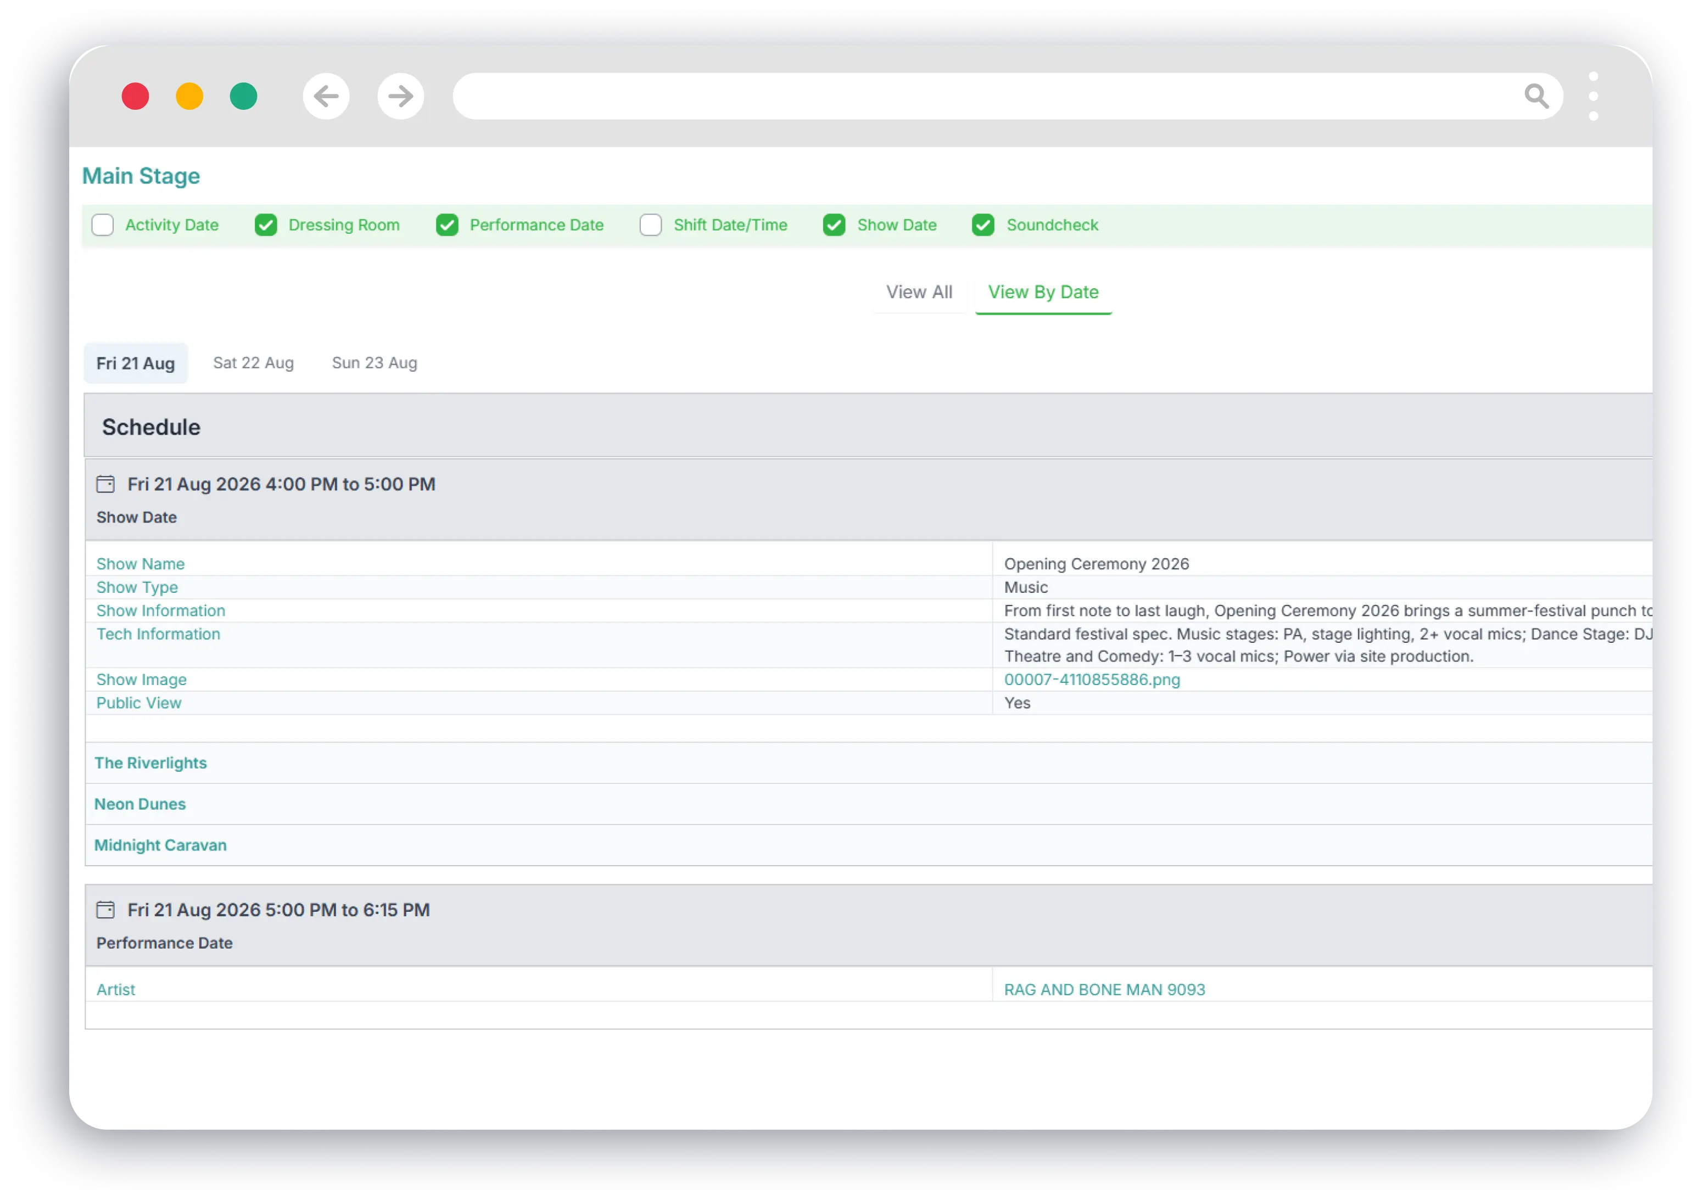
Task: Enable the Shift Date/Time checkbox
Action: pyautogui.click(x=651, y=225)
